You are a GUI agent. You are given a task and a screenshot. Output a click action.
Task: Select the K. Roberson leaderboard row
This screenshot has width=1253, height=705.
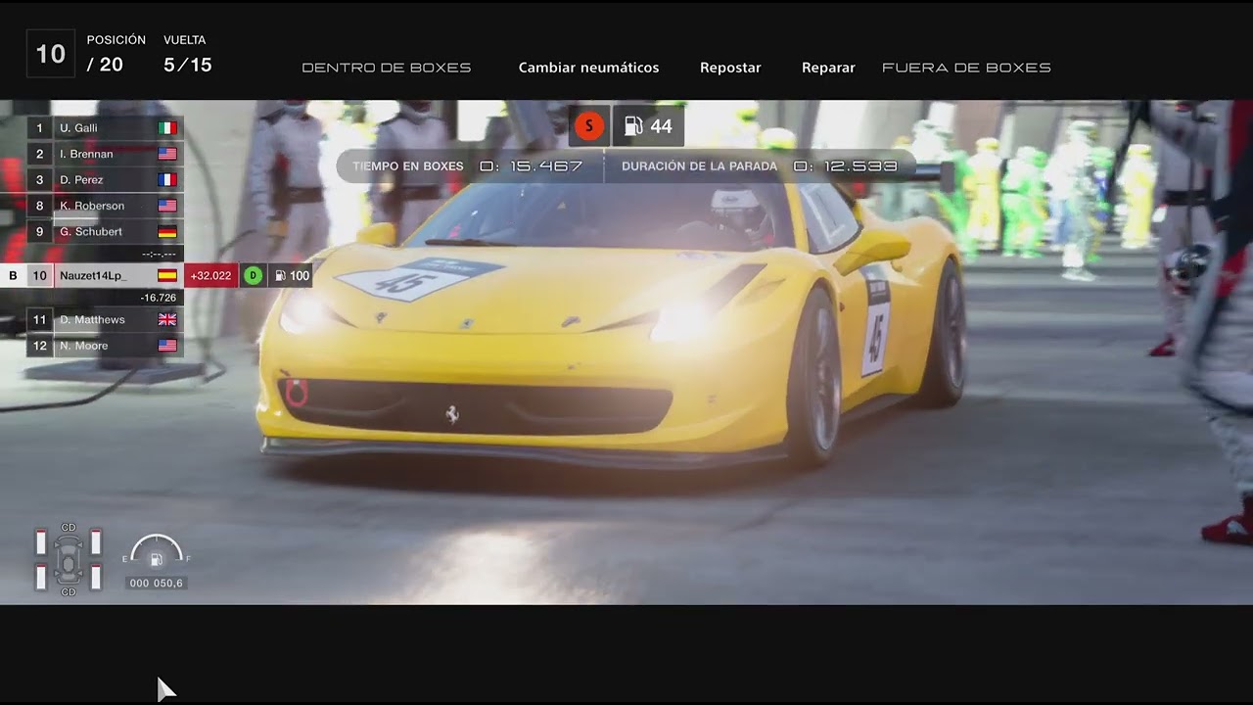[x=105, y=206]
